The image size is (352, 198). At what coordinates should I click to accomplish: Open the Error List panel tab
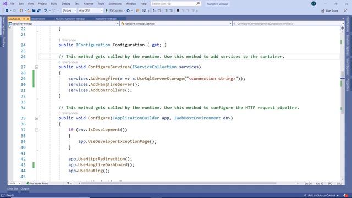point(13,189)
